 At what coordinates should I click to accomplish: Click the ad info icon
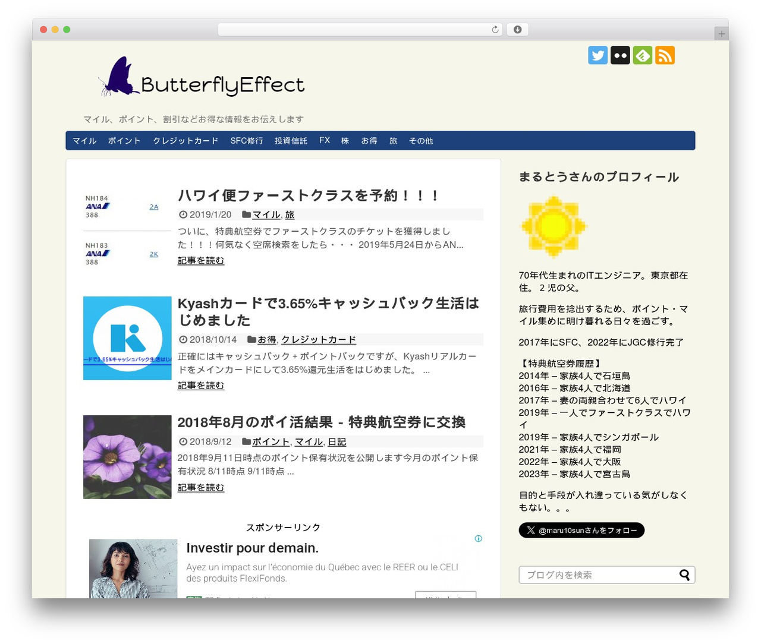click(479, 538)
